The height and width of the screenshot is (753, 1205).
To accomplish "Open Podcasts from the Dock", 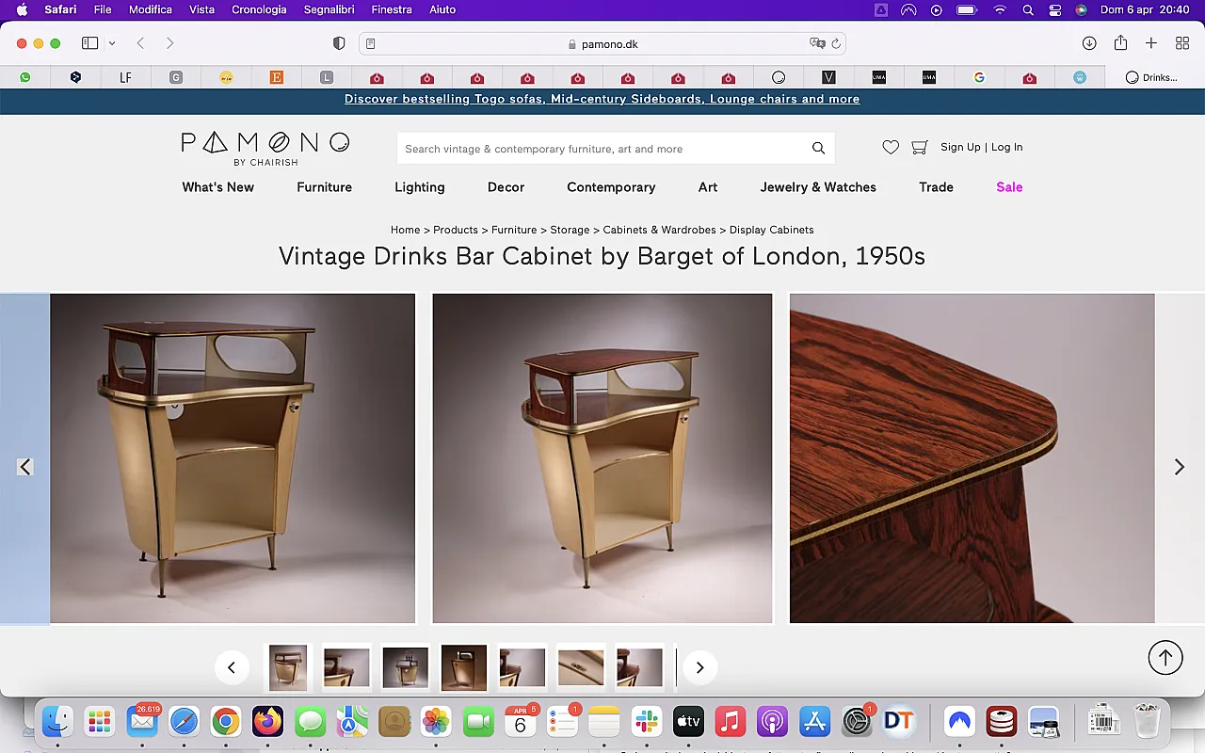I will [x=772, y=722].
